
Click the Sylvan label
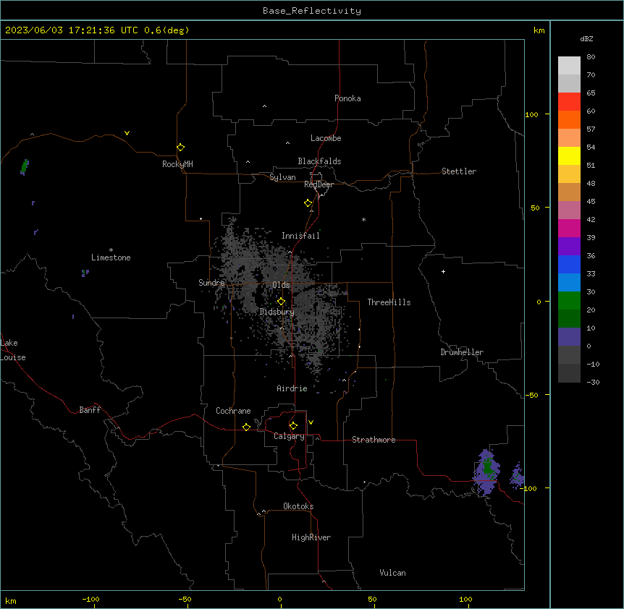click(x=282, y=177)
